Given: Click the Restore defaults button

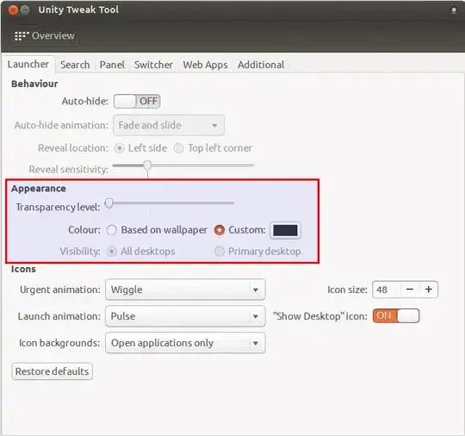Looking at the screenshot, I should pos(53,371).
